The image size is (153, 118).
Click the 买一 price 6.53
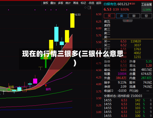click(123, 41)
